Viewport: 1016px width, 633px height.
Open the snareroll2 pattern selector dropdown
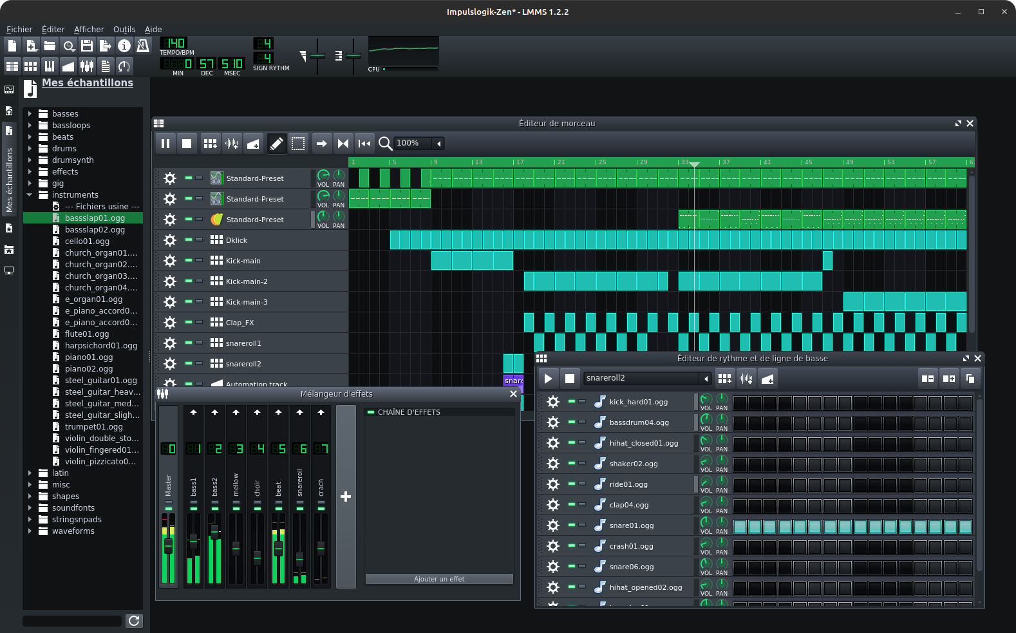coord(706,379)
